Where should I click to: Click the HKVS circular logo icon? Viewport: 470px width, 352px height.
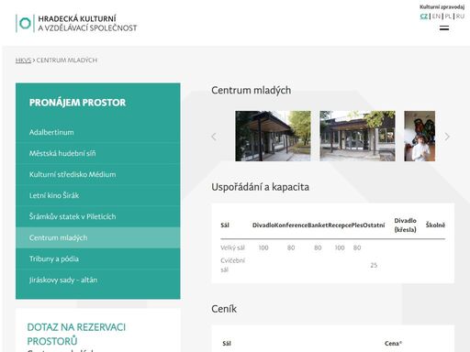click(x=25, y=23)
